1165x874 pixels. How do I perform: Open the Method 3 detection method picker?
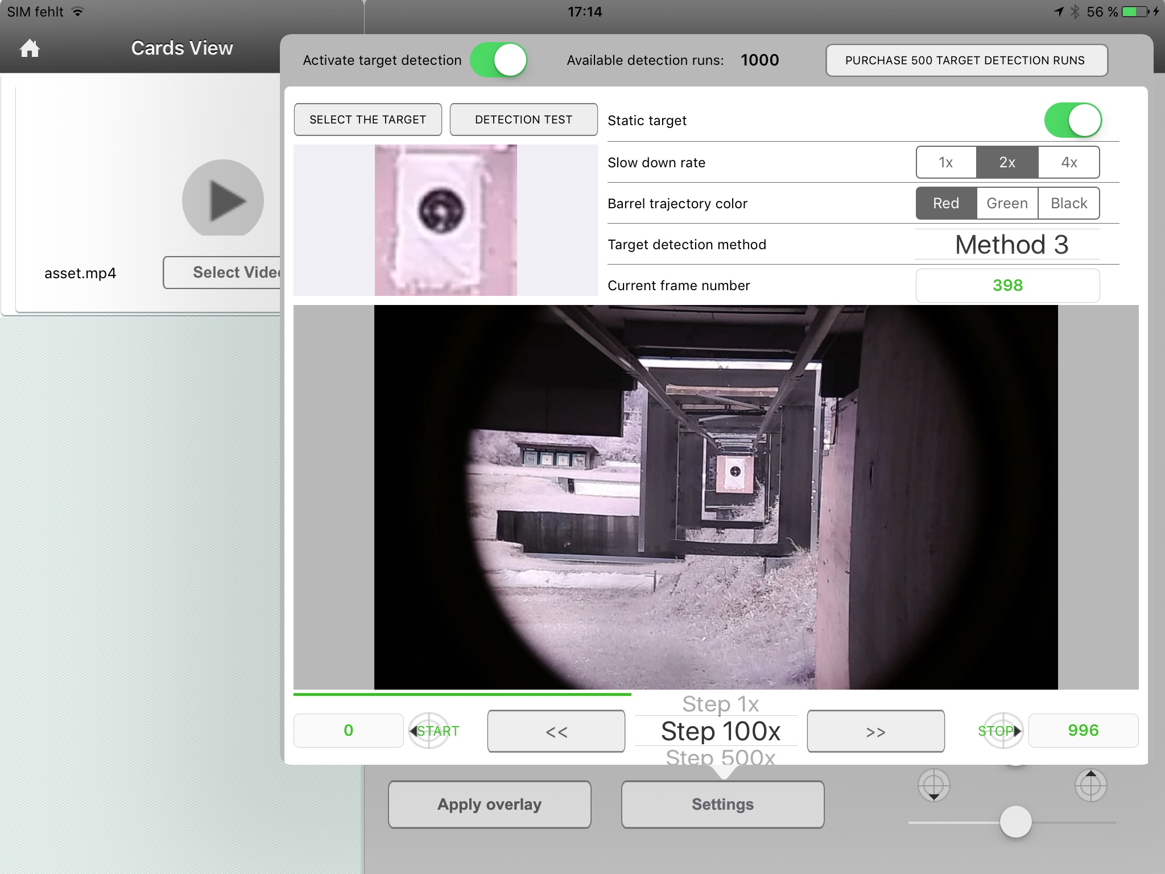tap(1007, 244)
